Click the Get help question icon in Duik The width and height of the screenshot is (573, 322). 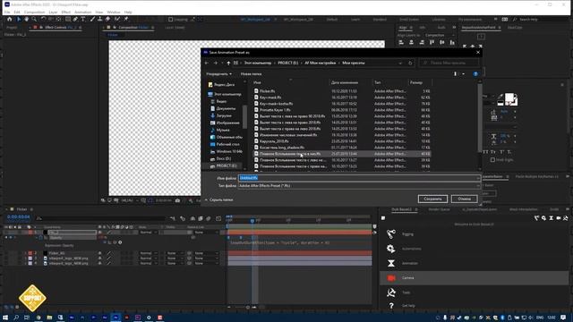[391, 306]
